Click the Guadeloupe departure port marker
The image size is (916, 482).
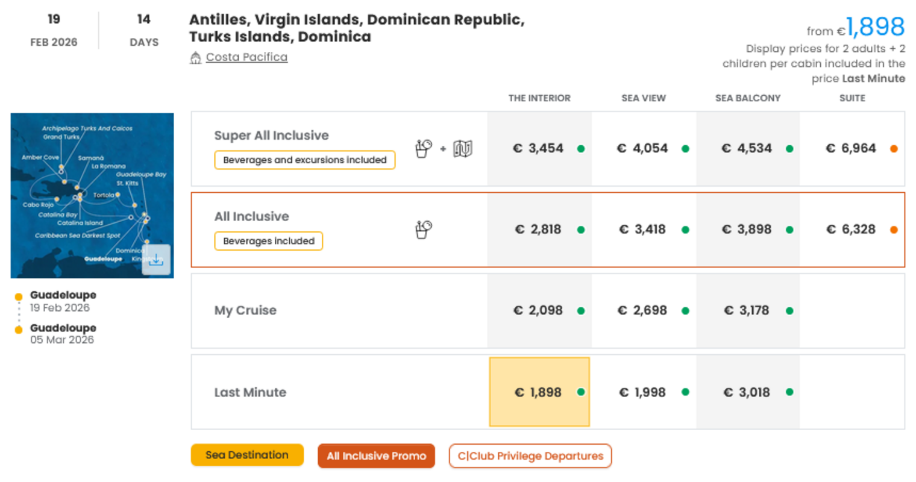tap(19, 296)
